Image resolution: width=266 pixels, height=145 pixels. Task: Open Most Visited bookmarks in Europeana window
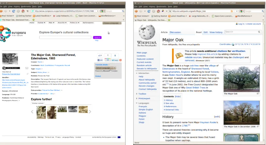tap(7, 16)
